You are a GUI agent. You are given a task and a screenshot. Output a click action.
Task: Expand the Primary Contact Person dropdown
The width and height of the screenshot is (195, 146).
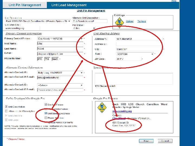[x=60, y=39]
